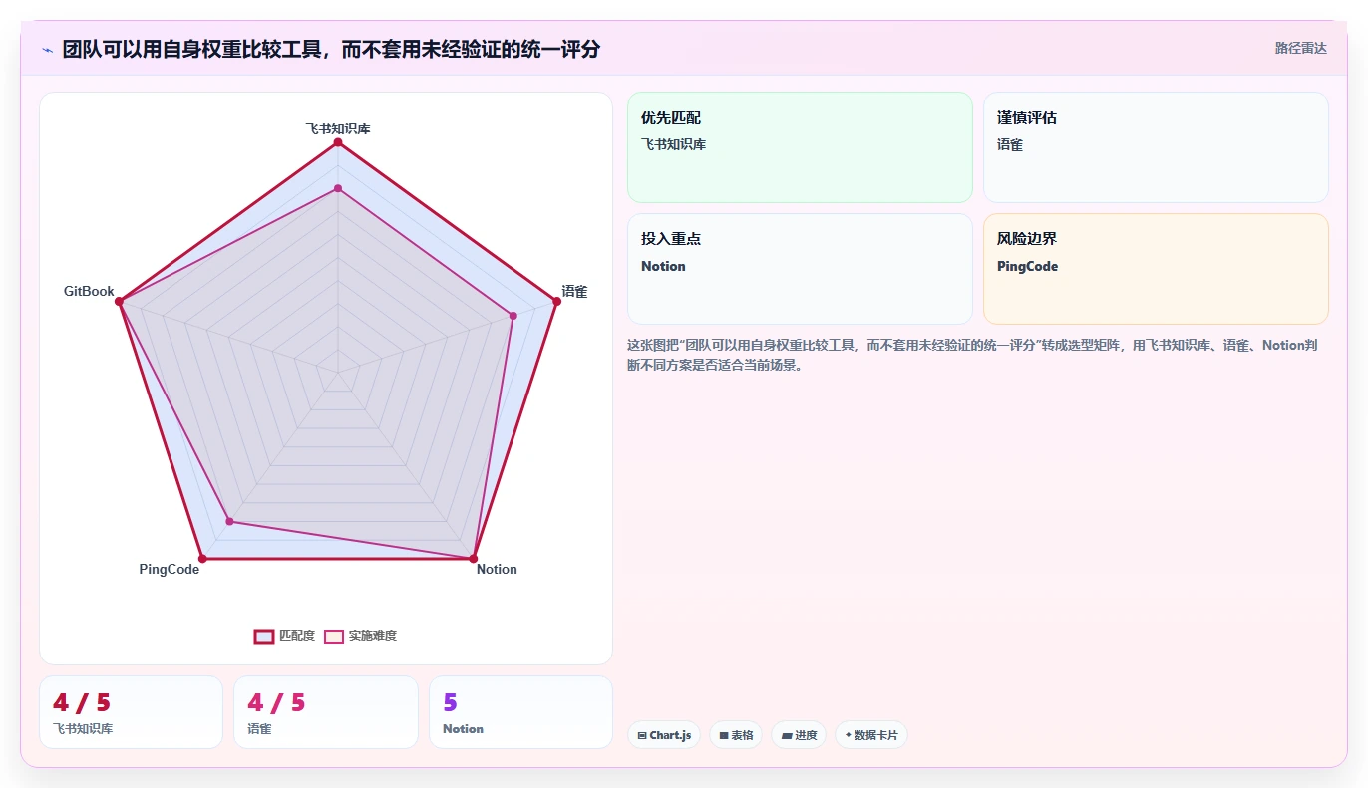The height and width of the screenshot is (788, 1368).
Task: Click the inner 实施难度 point on 语雀 axis
Action: [x=513, y=316]
